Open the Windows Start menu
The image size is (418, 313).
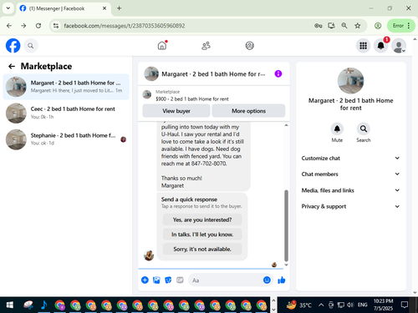[x=10, y=305]
